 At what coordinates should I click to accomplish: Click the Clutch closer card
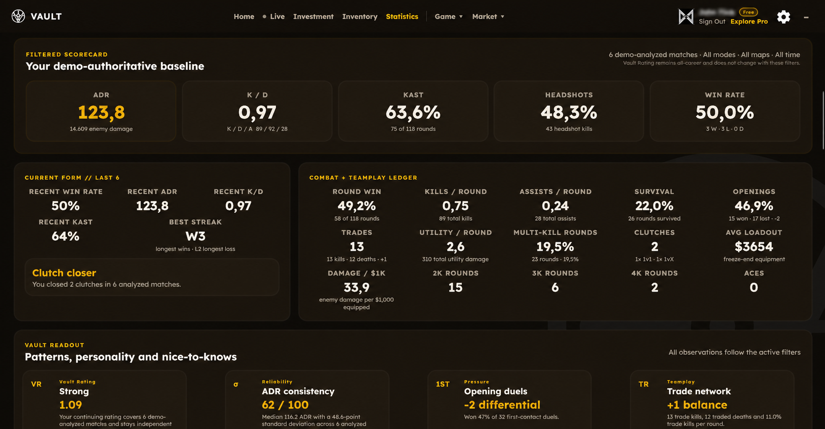pyautogui.click(x=152, y=277)
